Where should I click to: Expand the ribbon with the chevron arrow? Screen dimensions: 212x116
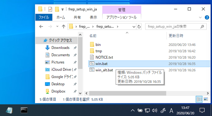coord(200,17)
